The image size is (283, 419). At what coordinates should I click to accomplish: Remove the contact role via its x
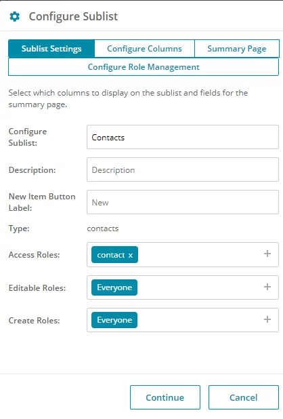pos(131,255)
